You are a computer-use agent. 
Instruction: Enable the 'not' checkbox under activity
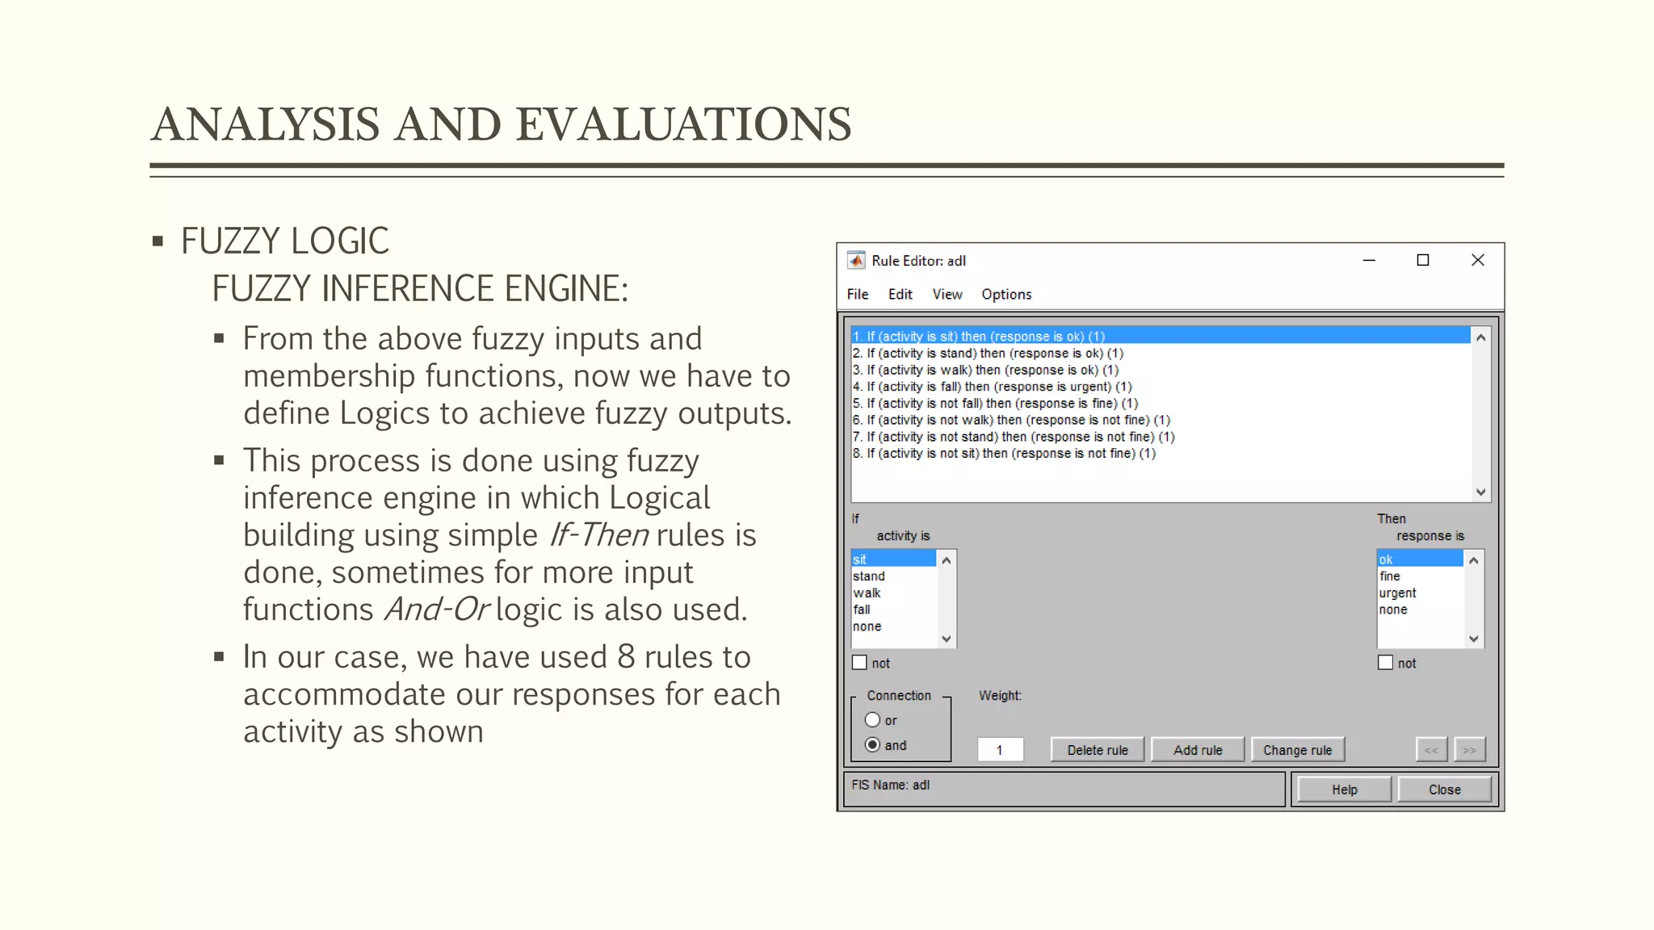point(860,663)
